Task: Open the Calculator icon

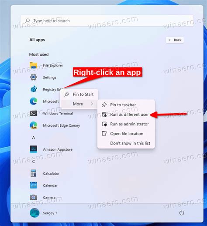Action: click(33, 173)
